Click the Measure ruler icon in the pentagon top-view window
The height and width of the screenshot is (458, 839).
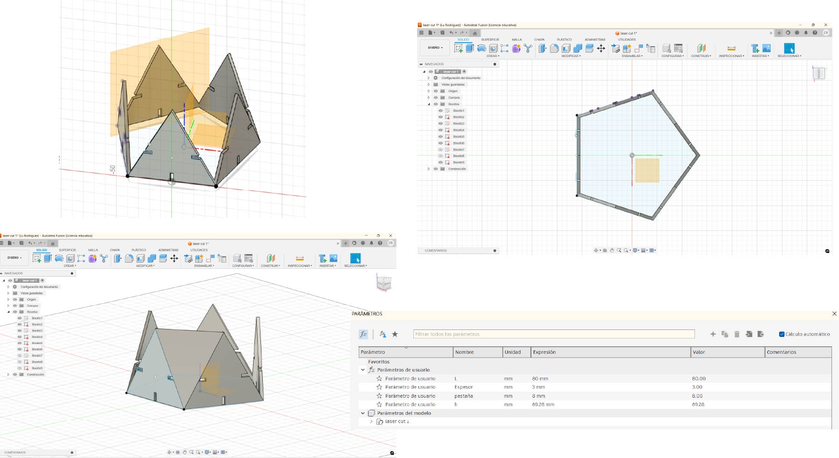(731, 48)
